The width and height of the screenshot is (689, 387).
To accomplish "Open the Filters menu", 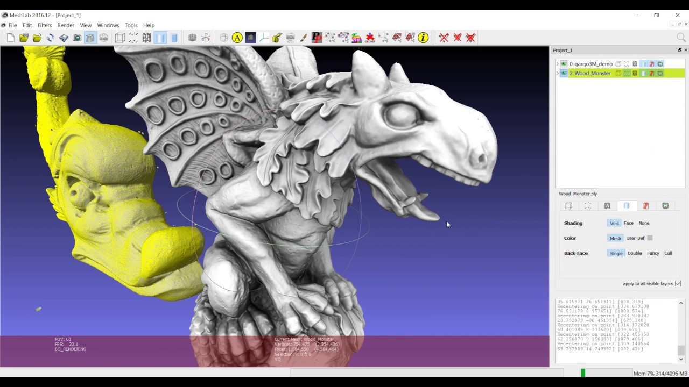I will pyautogui.click(x=45, y=25).
